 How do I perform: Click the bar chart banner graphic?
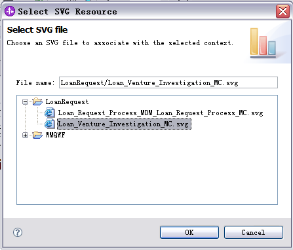pyautogui.click(x=263, y=43)
